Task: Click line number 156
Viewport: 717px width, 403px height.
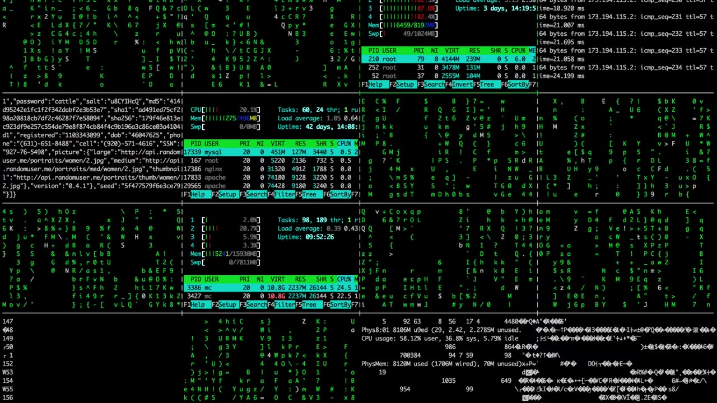Action: point(8,397)
